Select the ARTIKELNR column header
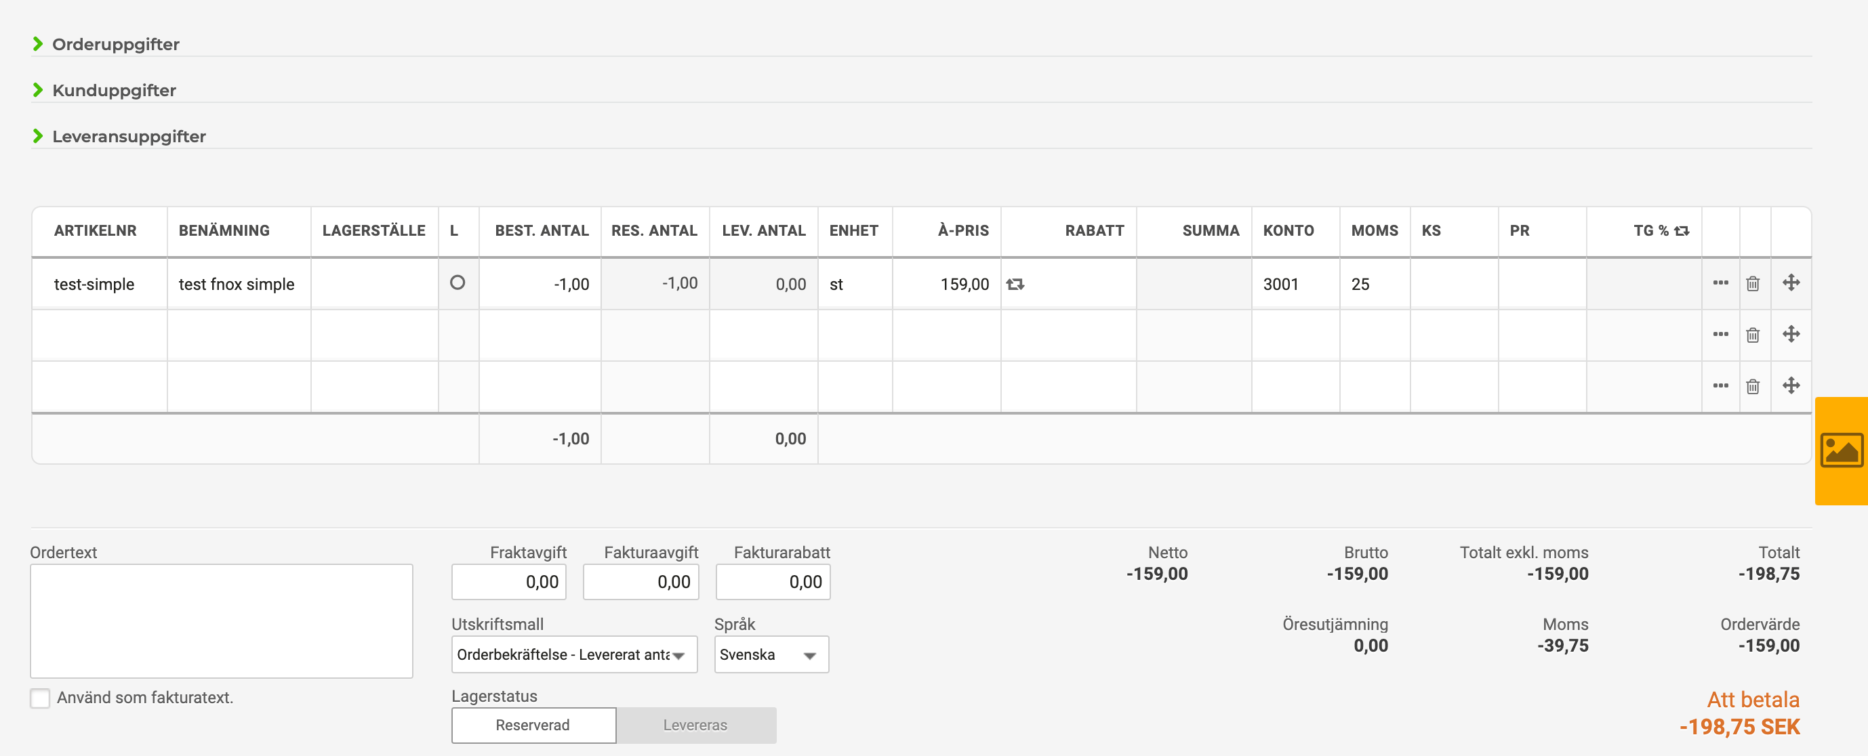1868x756 pixels. point(95,230)
